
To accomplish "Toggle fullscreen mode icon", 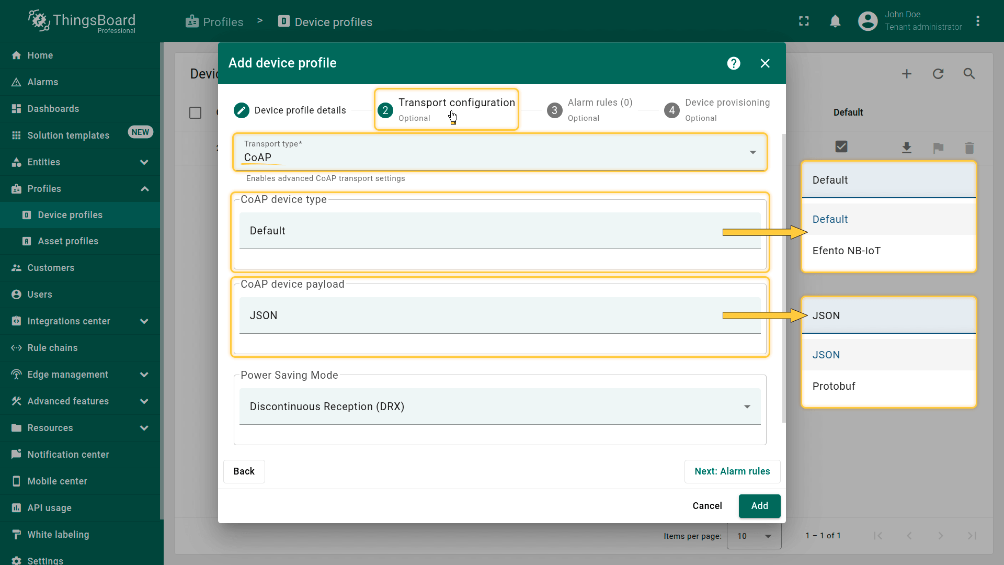I will [804, 21].
